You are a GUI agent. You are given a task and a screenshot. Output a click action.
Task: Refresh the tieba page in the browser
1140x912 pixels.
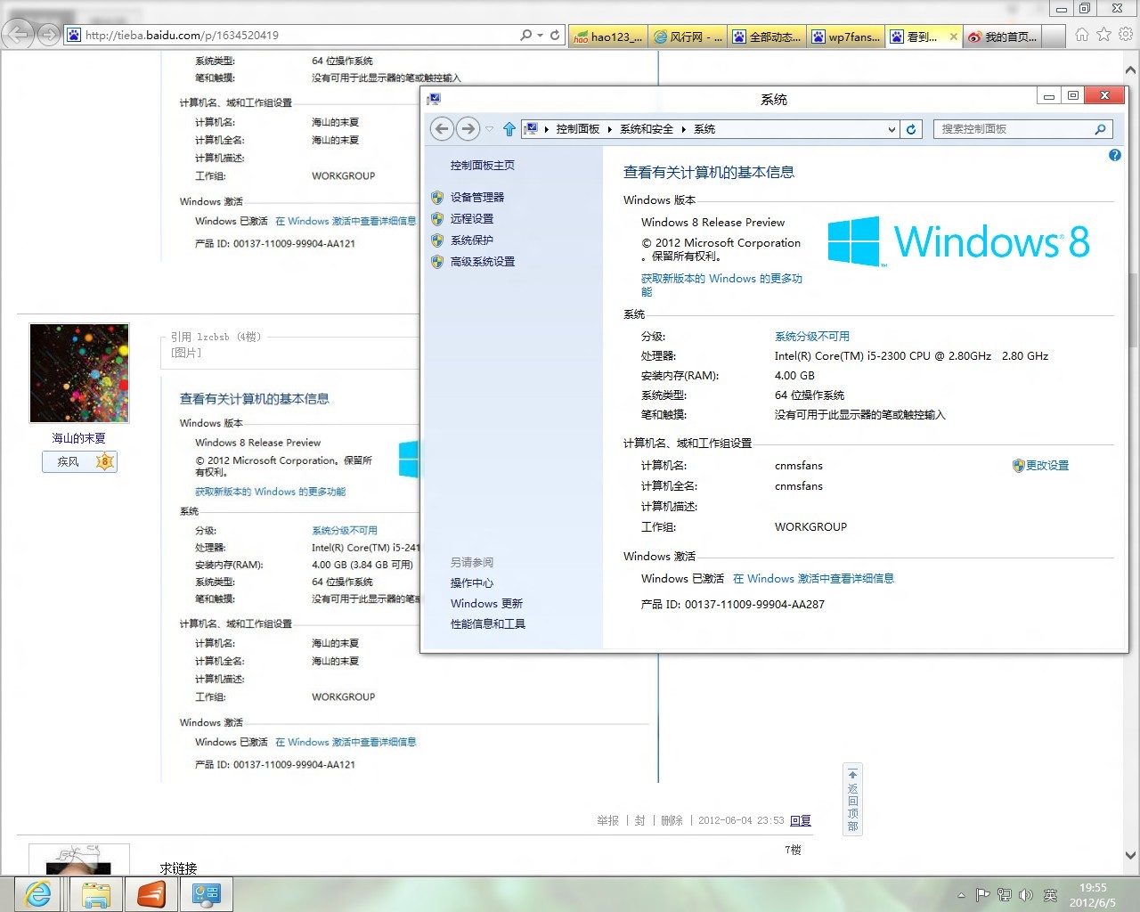555,35
